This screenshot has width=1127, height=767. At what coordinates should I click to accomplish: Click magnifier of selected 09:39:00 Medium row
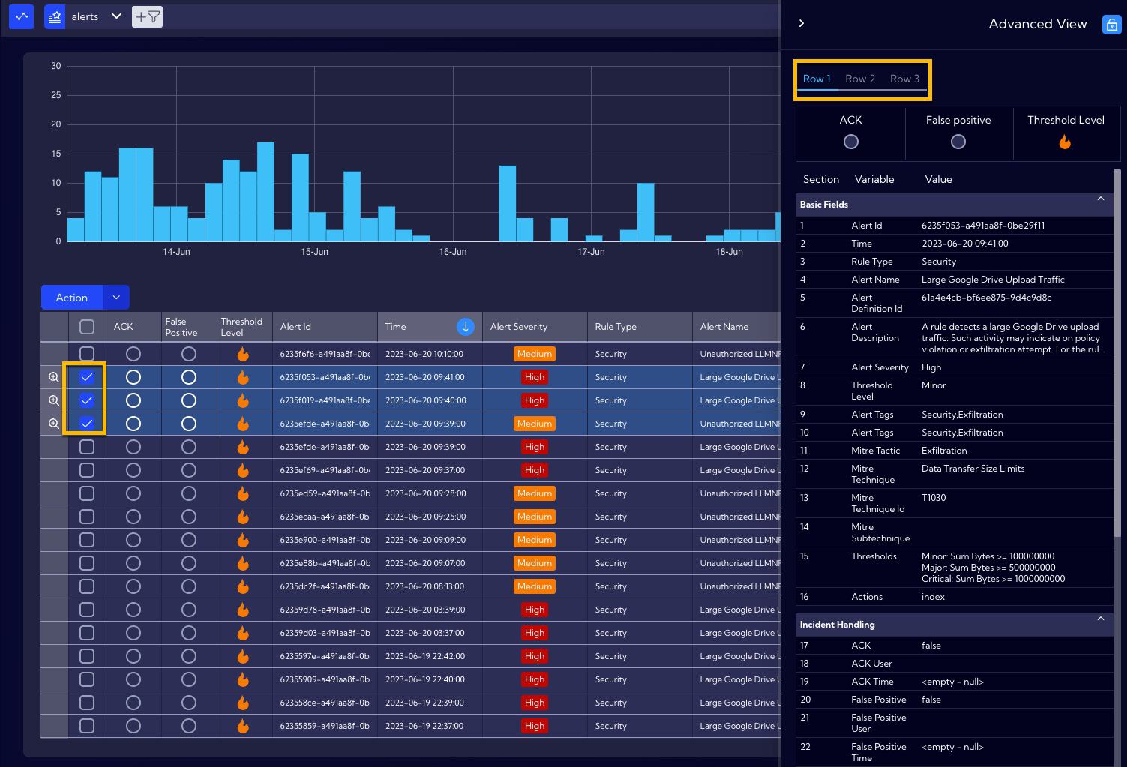pyautogui.click(x=54, y=424)
